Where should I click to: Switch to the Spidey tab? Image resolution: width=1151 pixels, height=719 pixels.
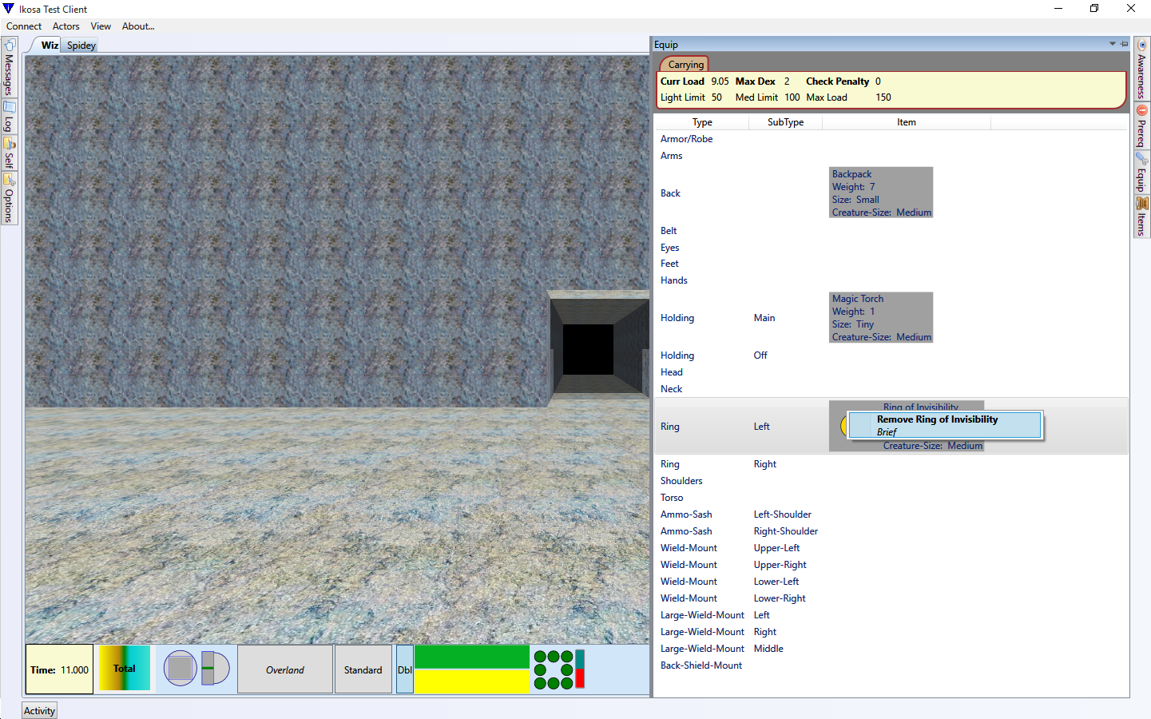point(81,46)
